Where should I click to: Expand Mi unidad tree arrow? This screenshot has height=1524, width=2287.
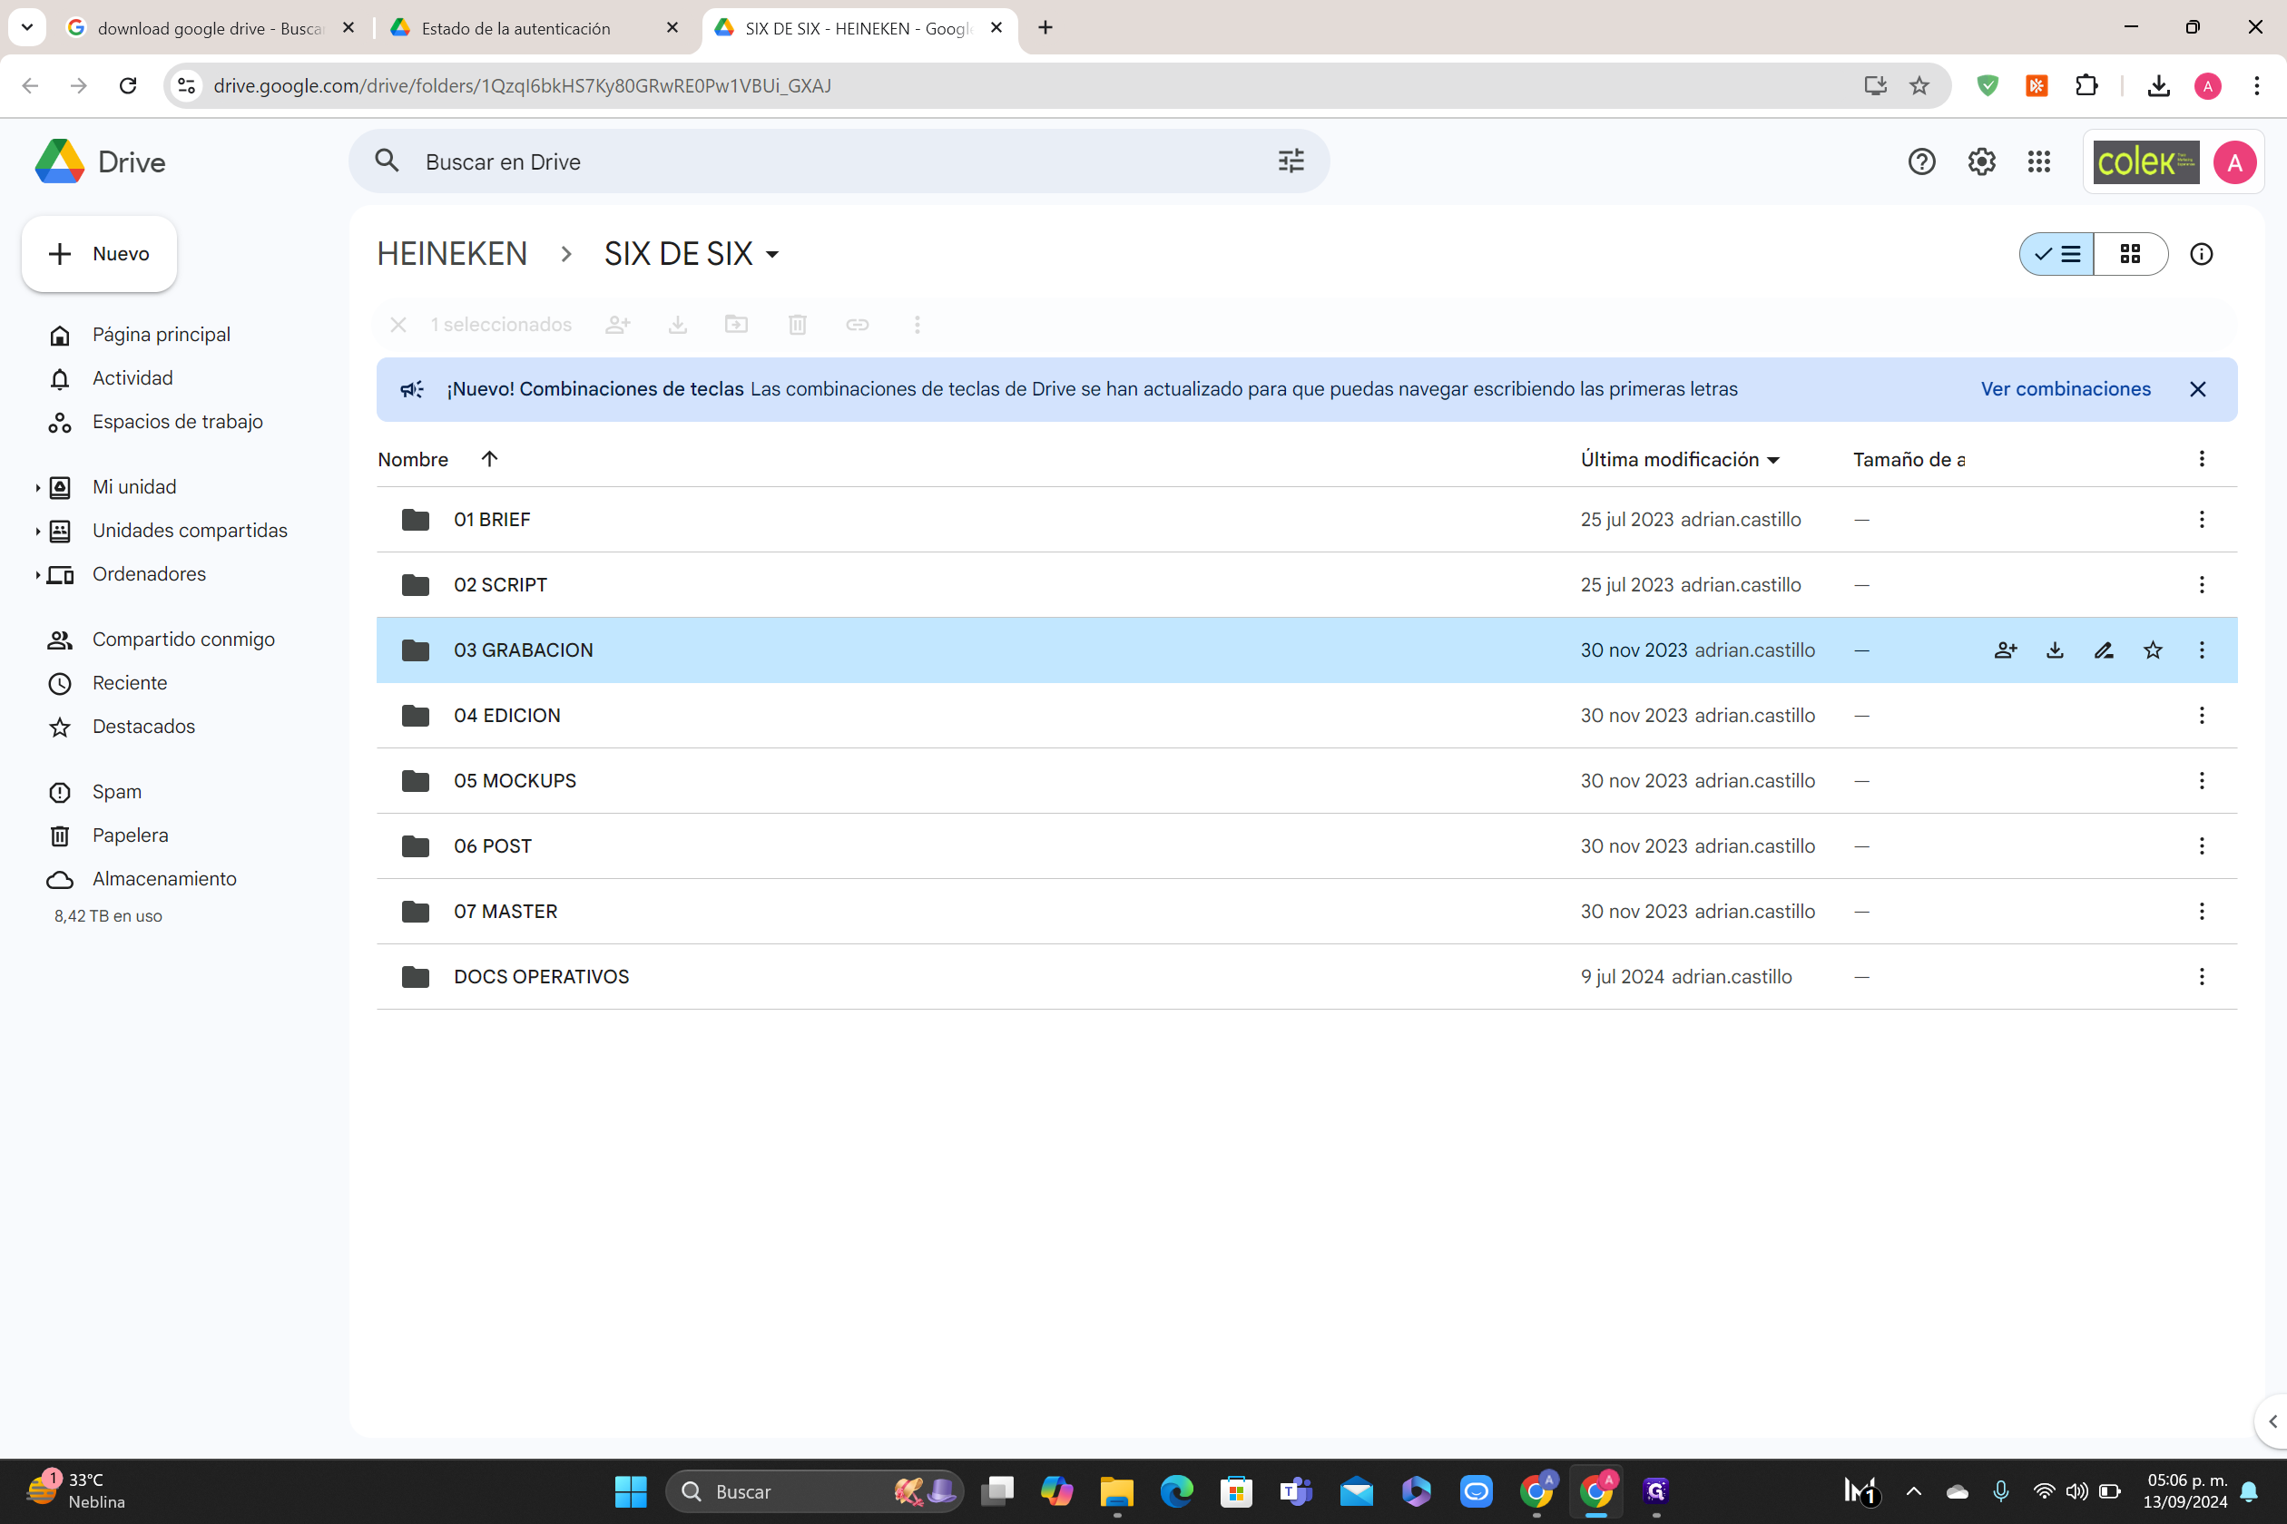coord(37,487)
